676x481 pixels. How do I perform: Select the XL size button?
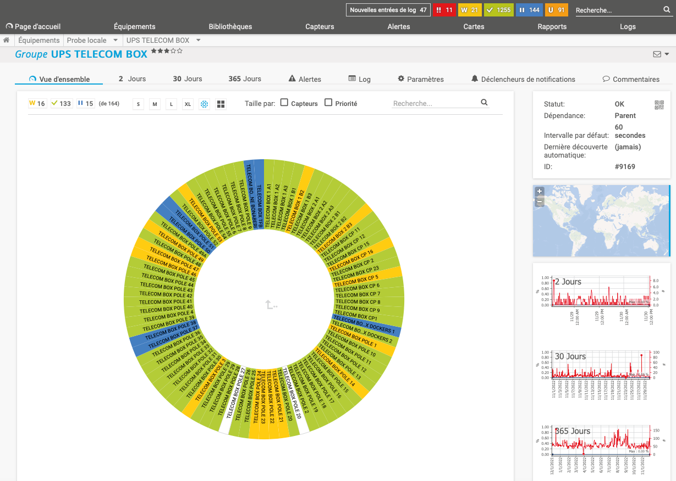point(188,104)
